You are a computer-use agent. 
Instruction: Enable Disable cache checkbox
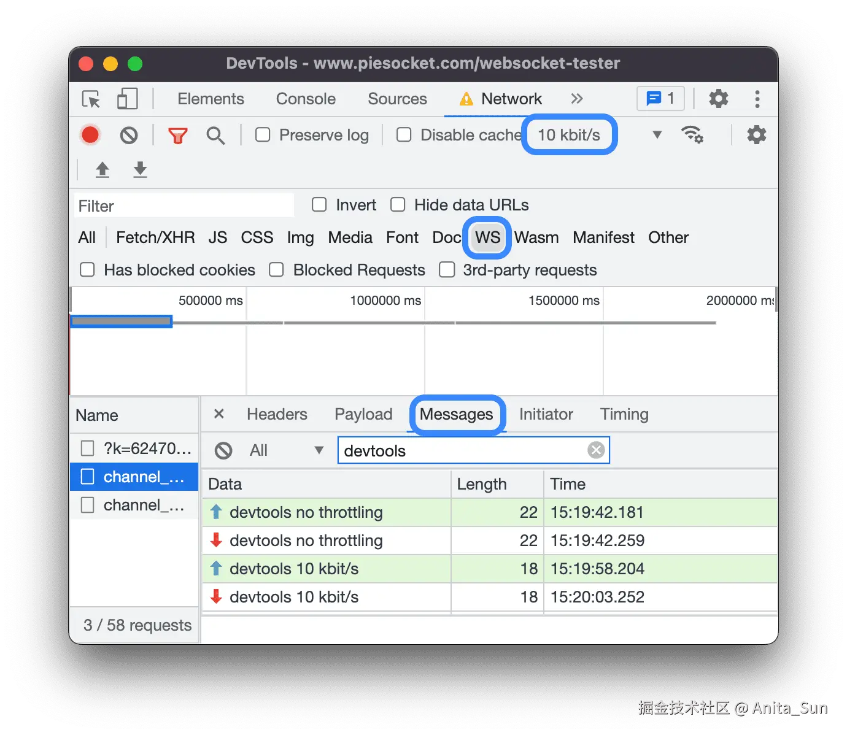[404, 134]
